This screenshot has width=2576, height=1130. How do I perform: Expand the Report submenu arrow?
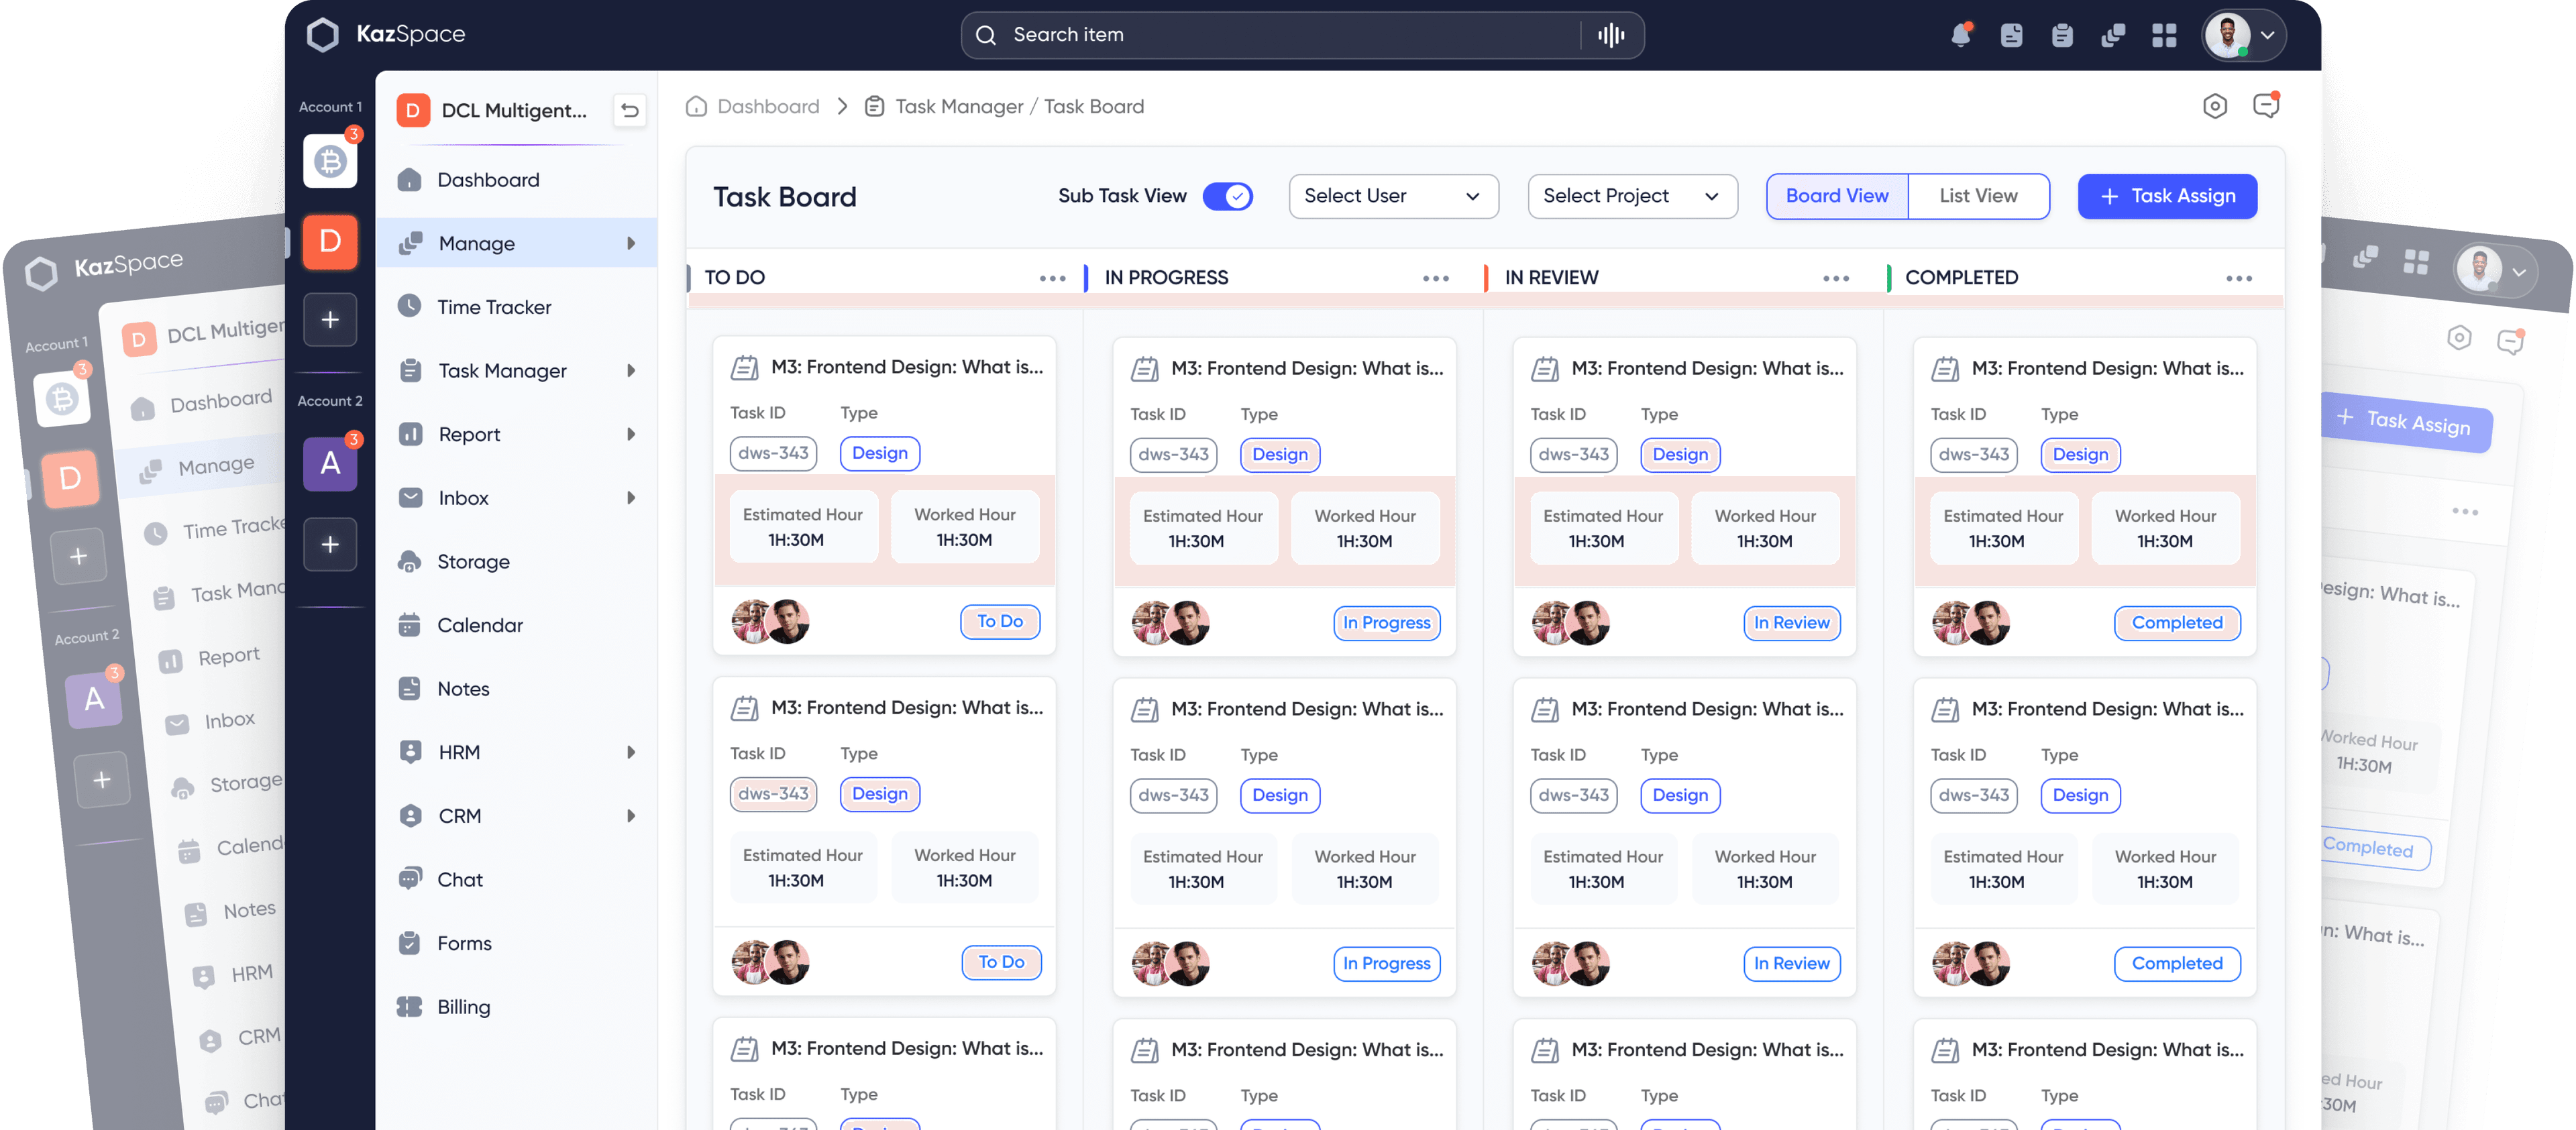click(631, 434)
